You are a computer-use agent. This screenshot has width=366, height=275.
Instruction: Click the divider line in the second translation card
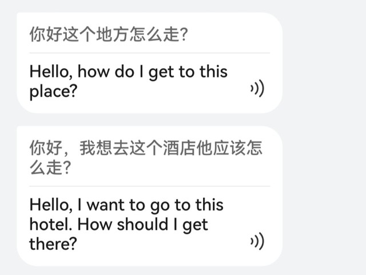coord(149,186)
